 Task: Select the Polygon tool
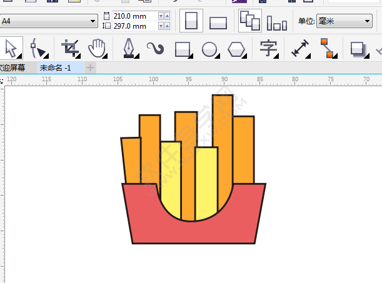pos(236,48)
